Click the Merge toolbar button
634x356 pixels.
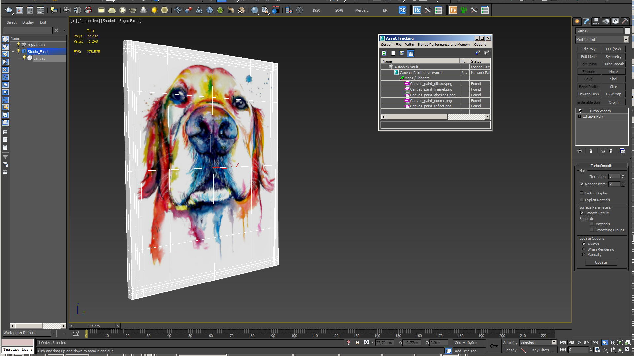[362, 10]
